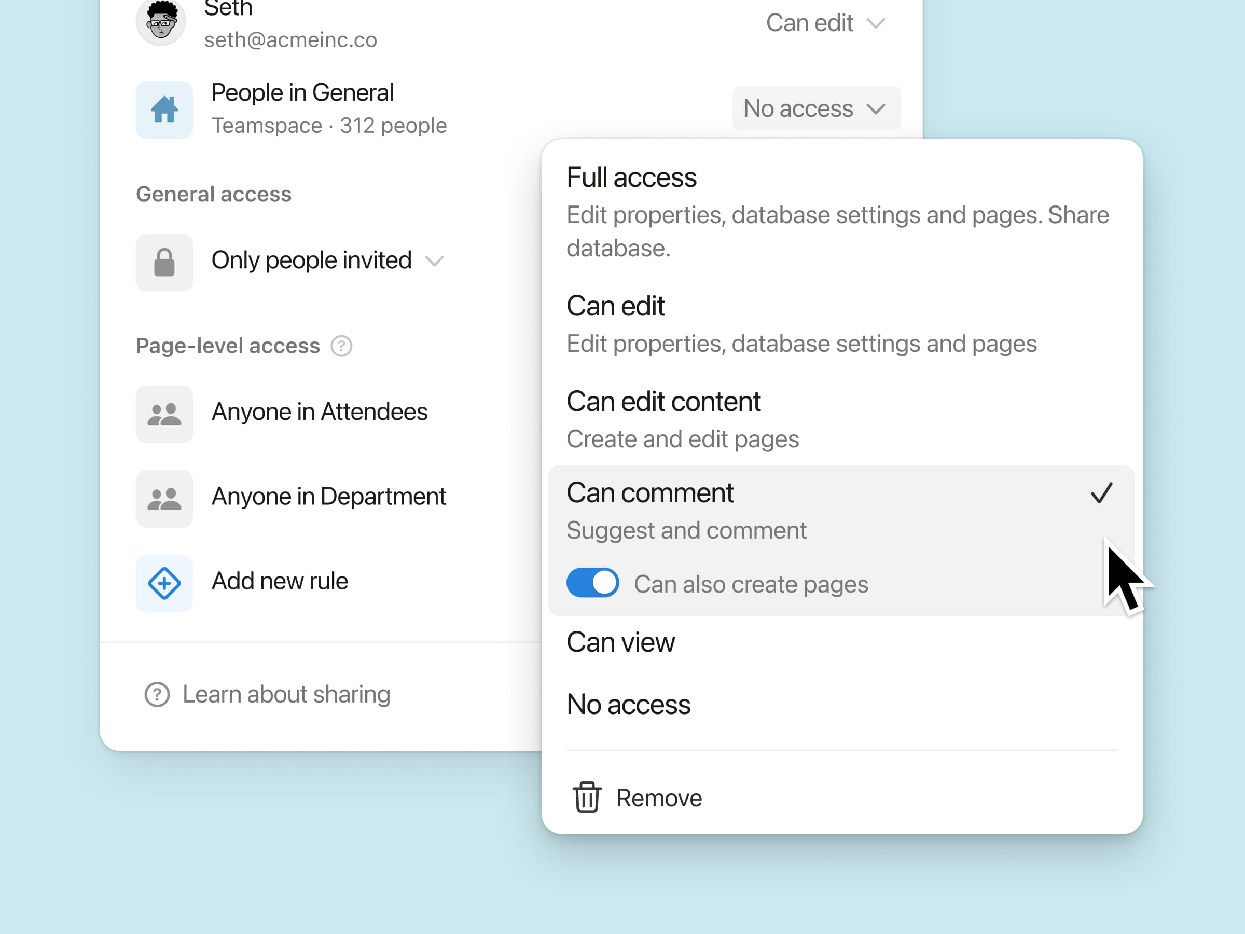Image resolution: width=1245 pixels, height=934 pixels.
Task: Click the group icon beside Anyone in Attendees
Action: coord(164,414)
